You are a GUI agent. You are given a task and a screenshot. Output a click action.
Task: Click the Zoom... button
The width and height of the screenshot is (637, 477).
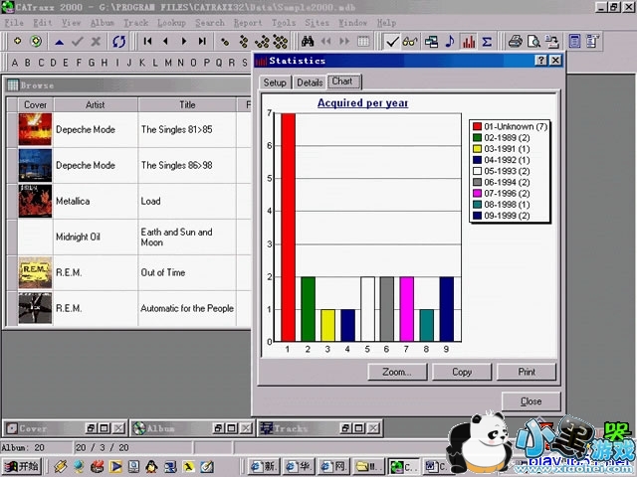[396, 372]
